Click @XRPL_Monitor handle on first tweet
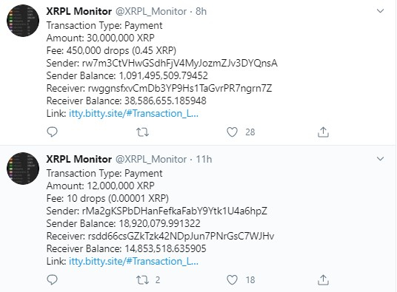The height and width of the screenshot is (292, 397). [151, 11]
